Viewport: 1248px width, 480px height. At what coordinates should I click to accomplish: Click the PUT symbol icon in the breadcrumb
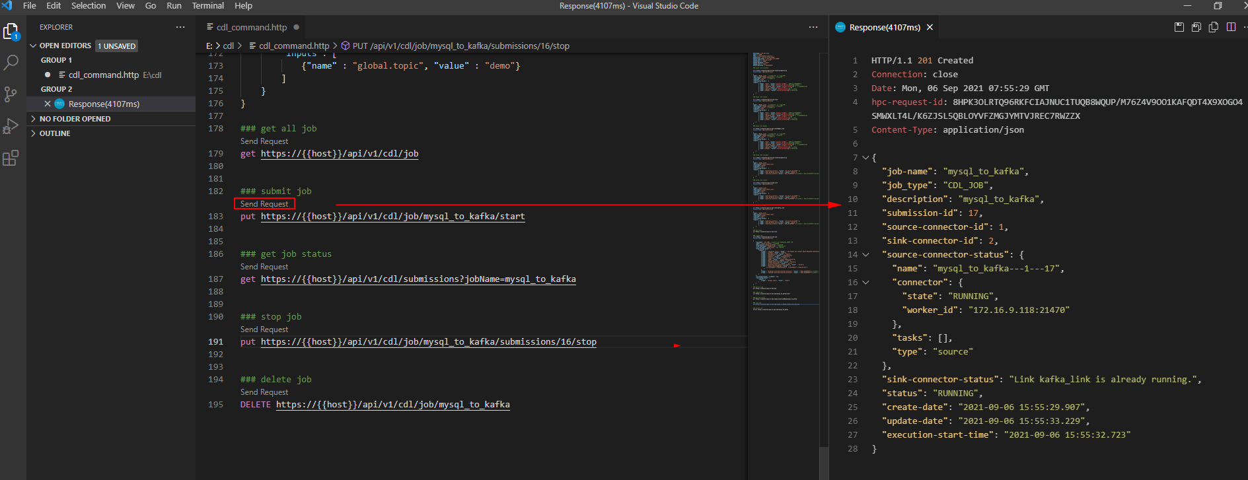tap(345, 46)
